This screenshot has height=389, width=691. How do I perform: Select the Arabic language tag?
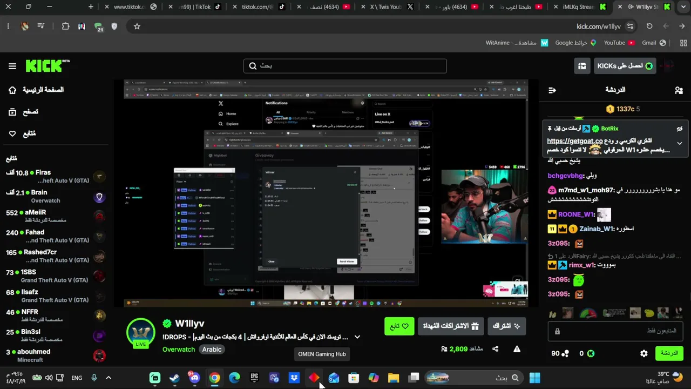(x=212, y=350)
